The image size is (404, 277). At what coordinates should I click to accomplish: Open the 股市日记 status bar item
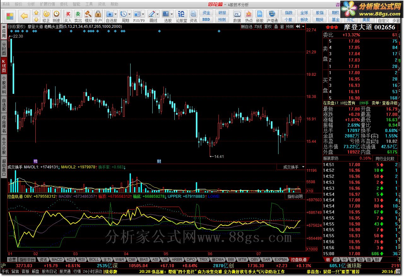[49, 271]
